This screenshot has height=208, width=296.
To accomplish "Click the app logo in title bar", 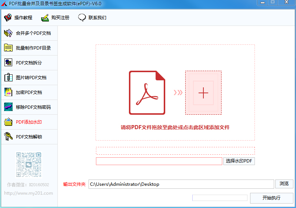I will click(4, 4).
